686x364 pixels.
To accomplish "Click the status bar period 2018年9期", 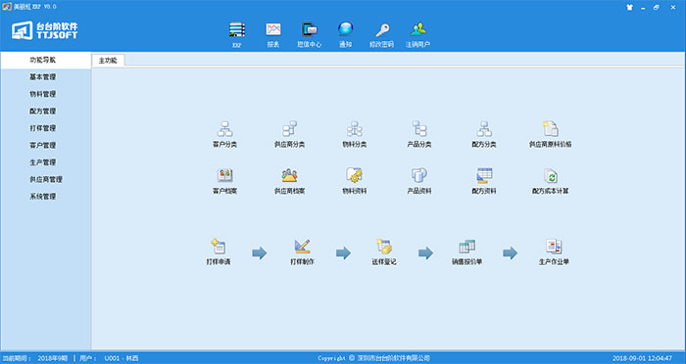I will point(53,358).
